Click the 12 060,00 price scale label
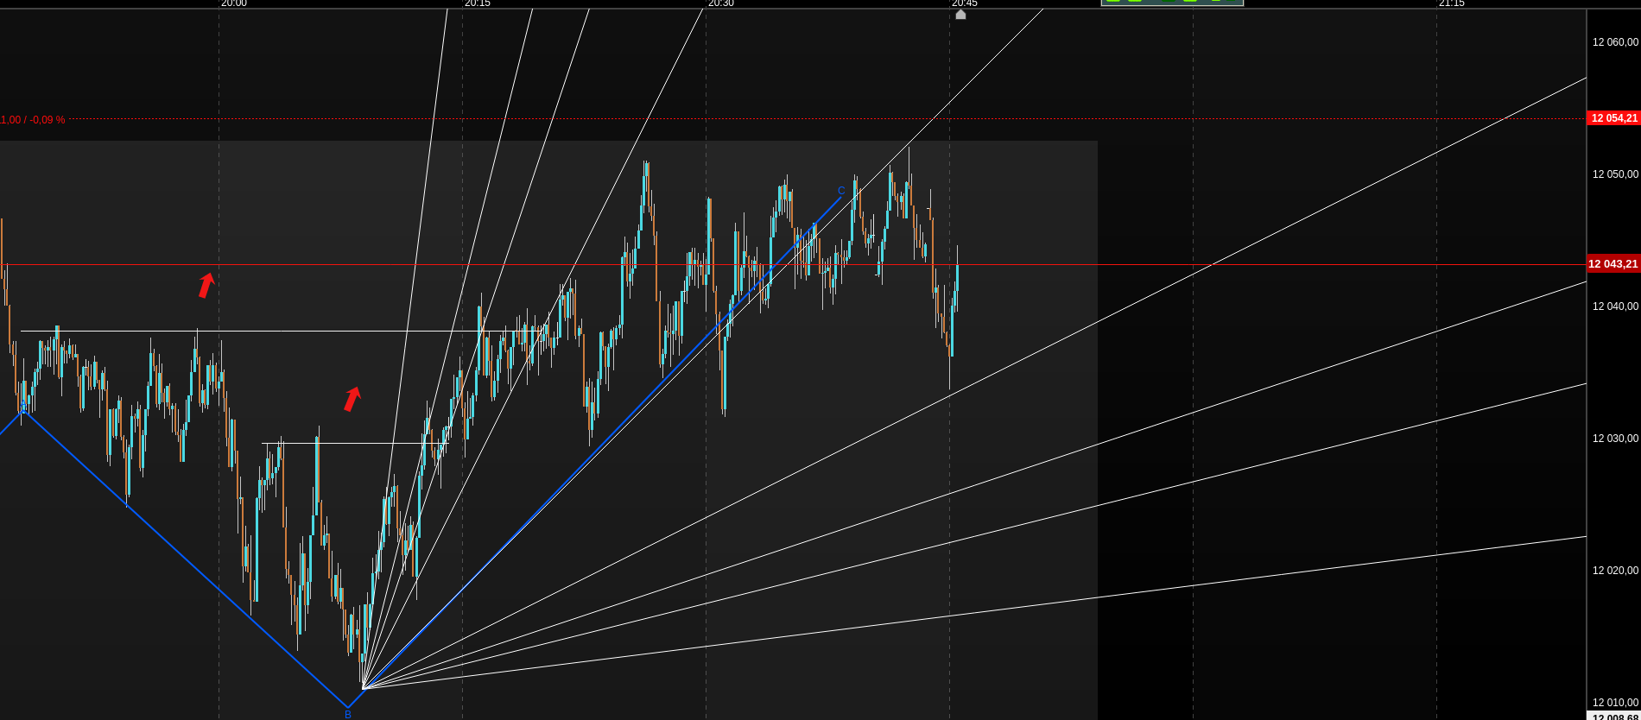The width and height of the screenshot is (1641, 720). [x=1615, y=42]
